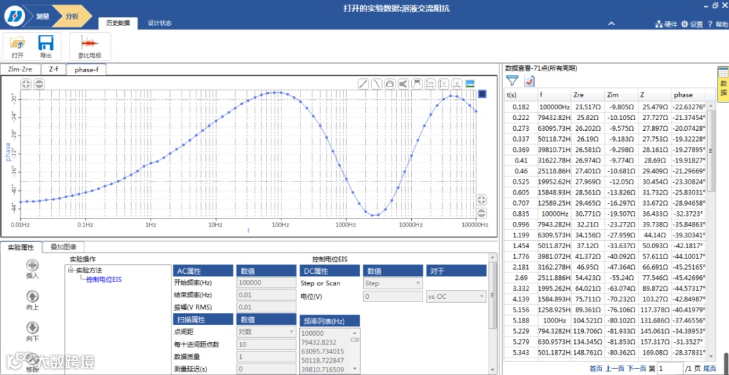
Task: Click the dark blue curve color square
Action: [x=483, y=94]
